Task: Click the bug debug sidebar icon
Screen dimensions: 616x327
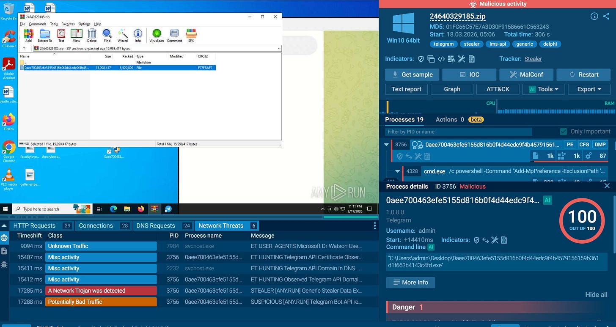Action: 4,264
